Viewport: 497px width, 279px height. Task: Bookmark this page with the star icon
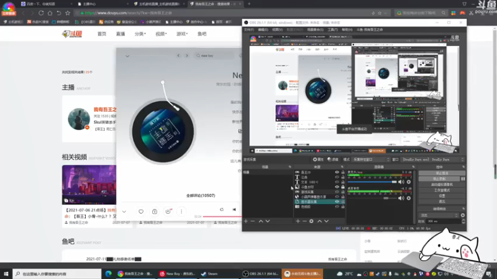pos(68,13)
